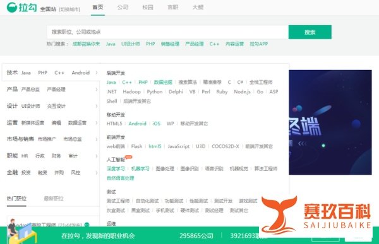This screenshot has width=379, height=244.
Task: Switch to the 最新职位 tab
Action: 54,199
